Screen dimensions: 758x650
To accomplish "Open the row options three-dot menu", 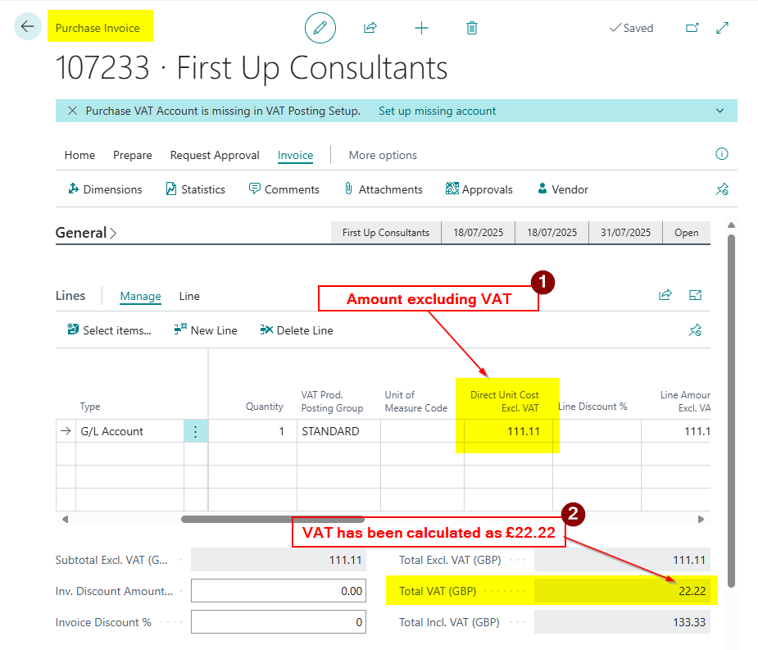I will 195,431.
